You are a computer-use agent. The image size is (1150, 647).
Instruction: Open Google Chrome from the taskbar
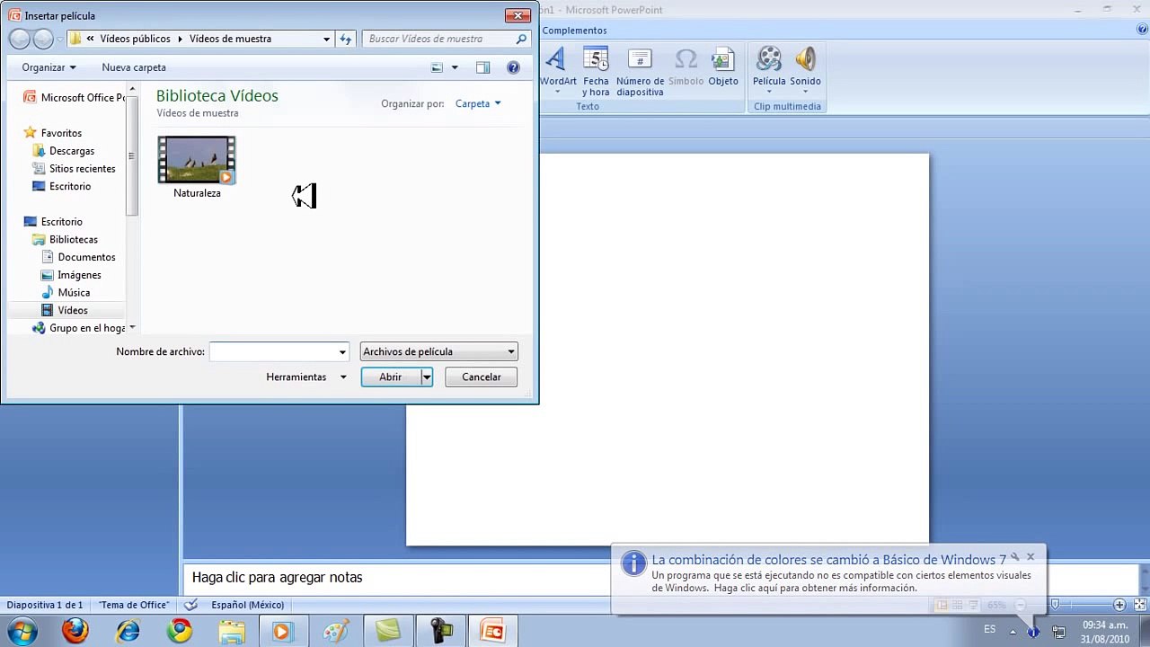[x=180, y=632]
